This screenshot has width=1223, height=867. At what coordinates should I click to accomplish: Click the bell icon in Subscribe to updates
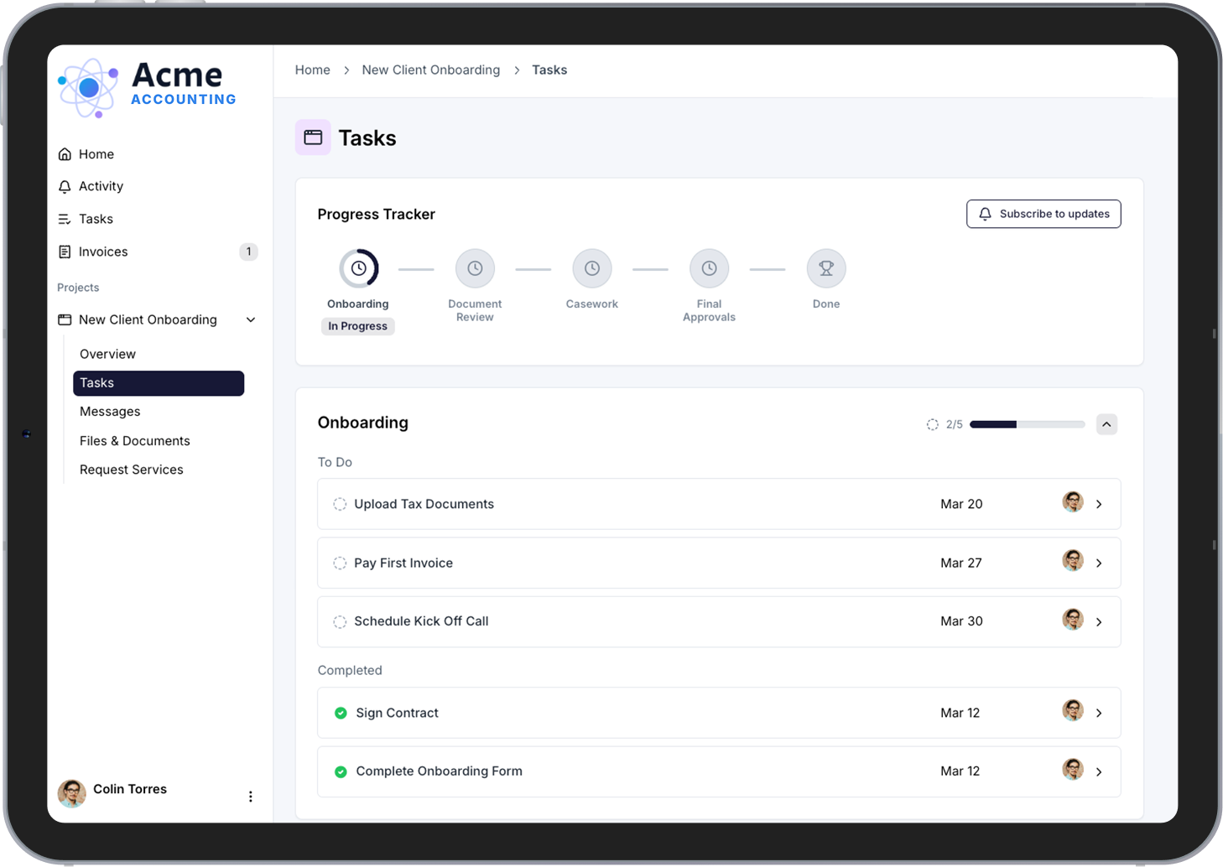986,214
